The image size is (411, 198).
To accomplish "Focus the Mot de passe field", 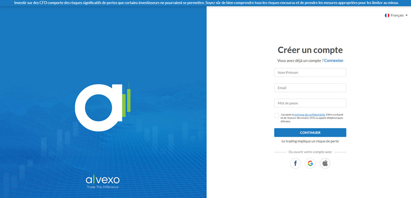I will (x=310, y=103).
